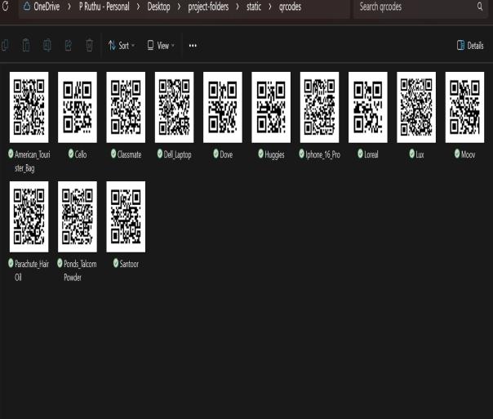Open the Sort dropdown
The width and height of the screenshot is (493, 419).
[x=122, y=46]
